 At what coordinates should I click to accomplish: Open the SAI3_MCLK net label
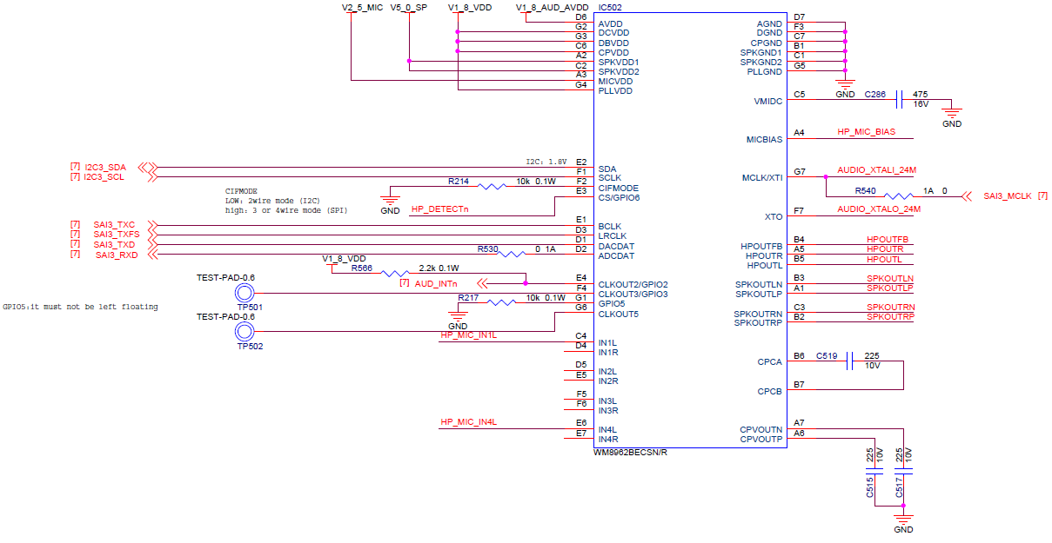point(1008,196)
